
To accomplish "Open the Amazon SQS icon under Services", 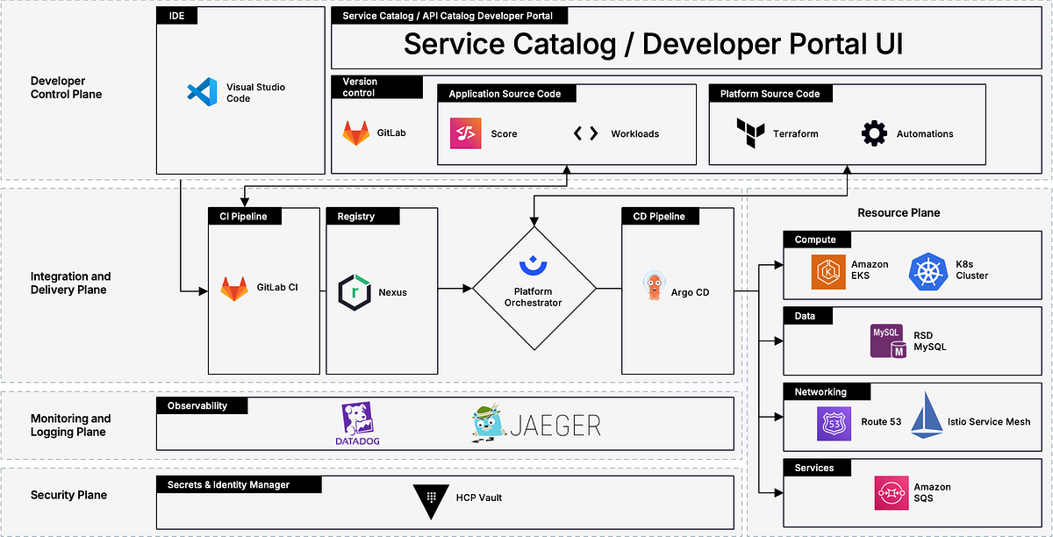I will 891,492.
